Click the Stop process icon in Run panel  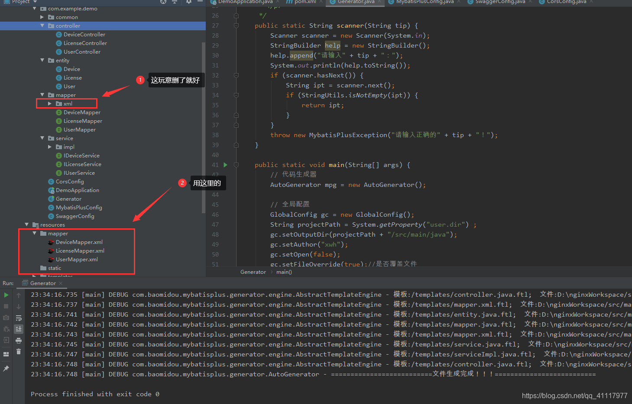pos(6,306)
